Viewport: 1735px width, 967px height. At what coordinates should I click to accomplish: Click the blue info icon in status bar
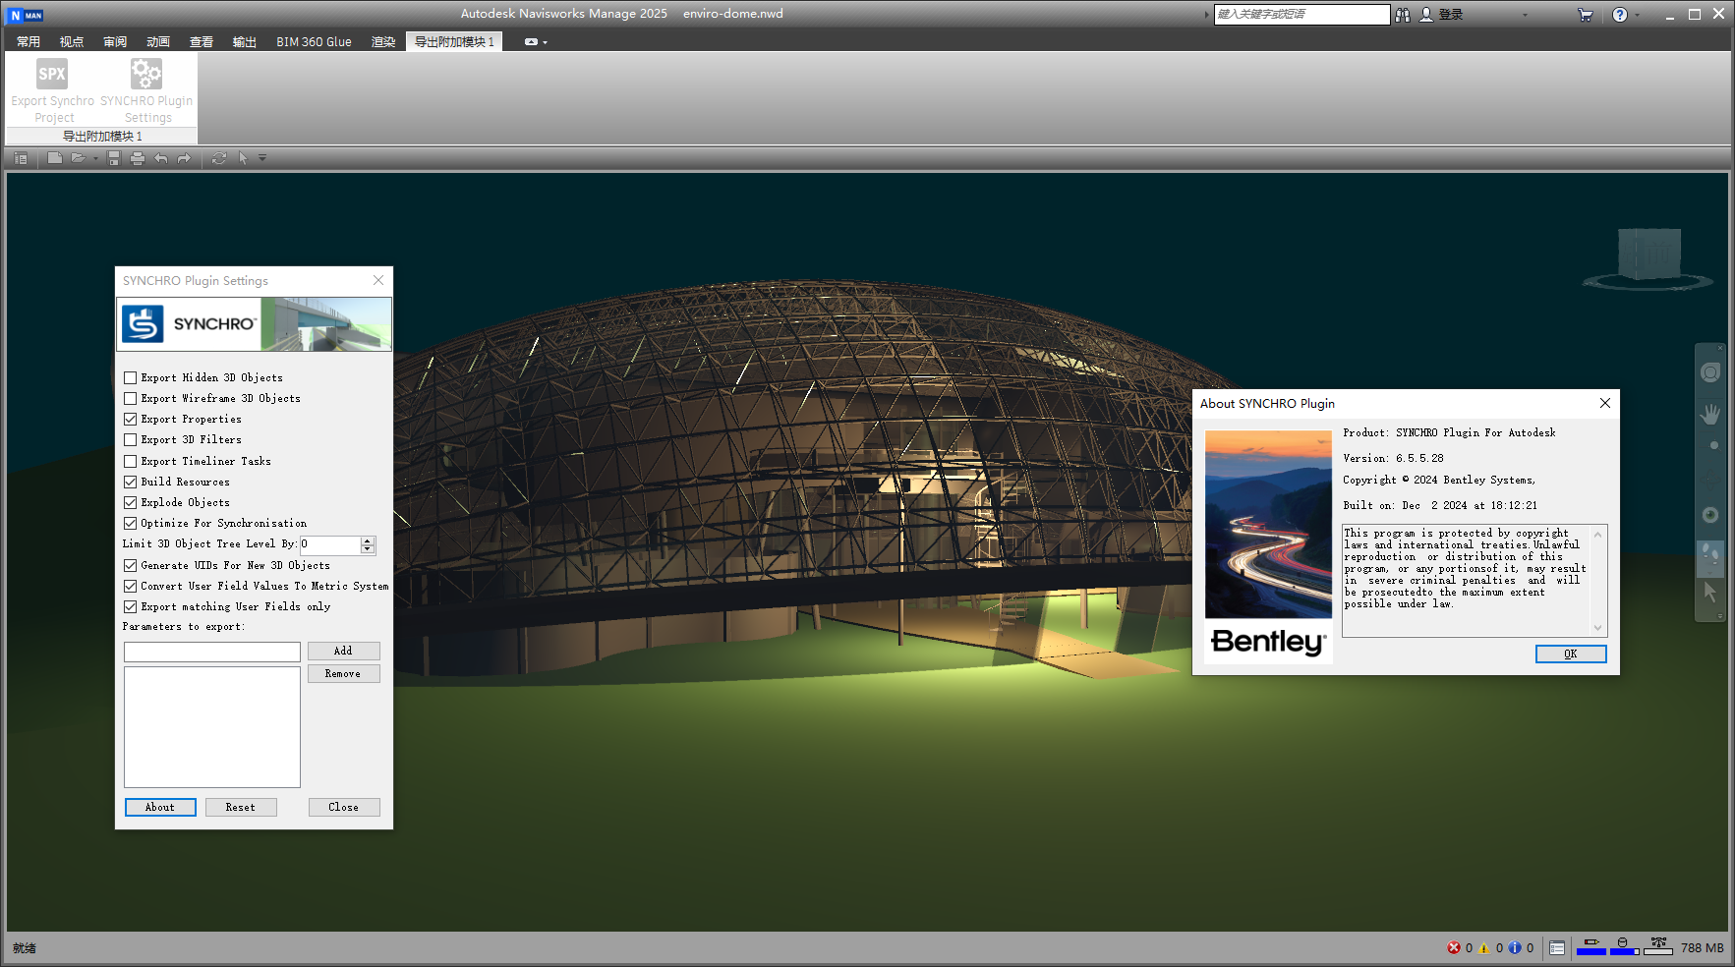point(1515,948)
